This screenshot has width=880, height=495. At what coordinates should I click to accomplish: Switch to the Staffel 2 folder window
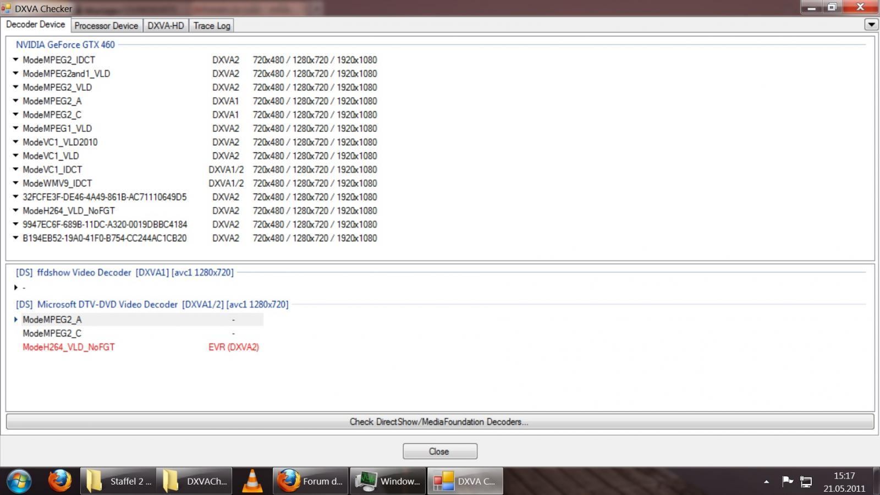(x=118, y=481)
